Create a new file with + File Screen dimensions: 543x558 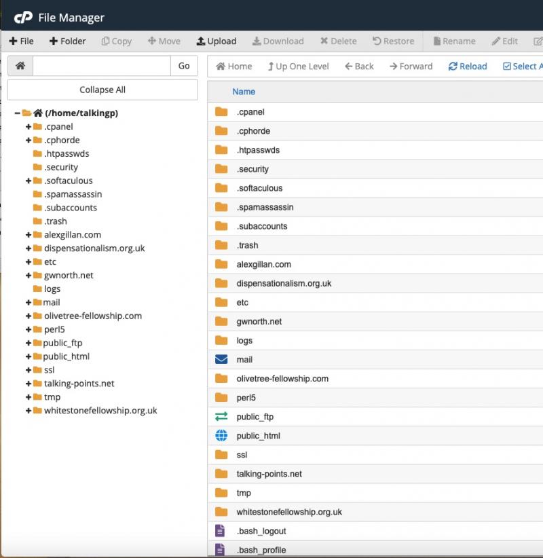(22, 41)
